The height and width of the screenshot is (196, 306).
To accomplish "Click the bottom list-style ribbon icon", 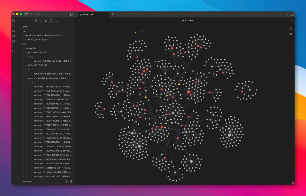I will point(14,51).
